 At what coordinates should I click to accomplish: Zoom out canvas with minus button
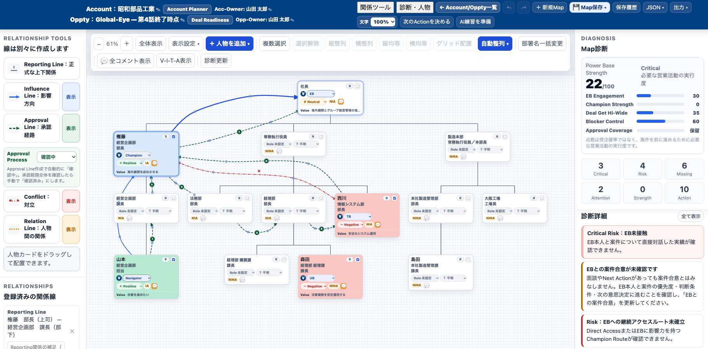pyautogui.click(x=99, y=44)
